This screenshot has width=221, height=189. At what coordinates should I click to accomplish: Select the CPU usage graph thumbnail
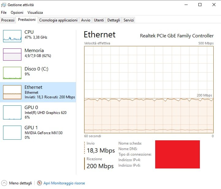(x=12, y=36)
